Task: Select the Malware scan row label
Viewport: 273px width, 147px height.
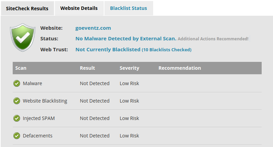Action: click(32, 83)
